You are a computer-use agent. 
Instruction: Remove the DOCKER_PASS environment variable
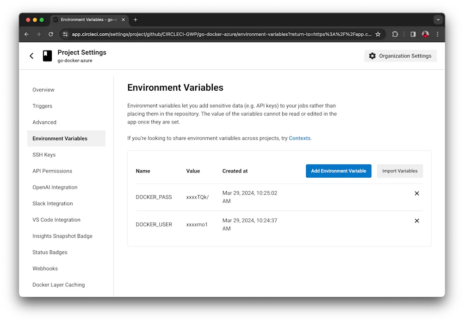pyautogui.click(x=416, y=193)
